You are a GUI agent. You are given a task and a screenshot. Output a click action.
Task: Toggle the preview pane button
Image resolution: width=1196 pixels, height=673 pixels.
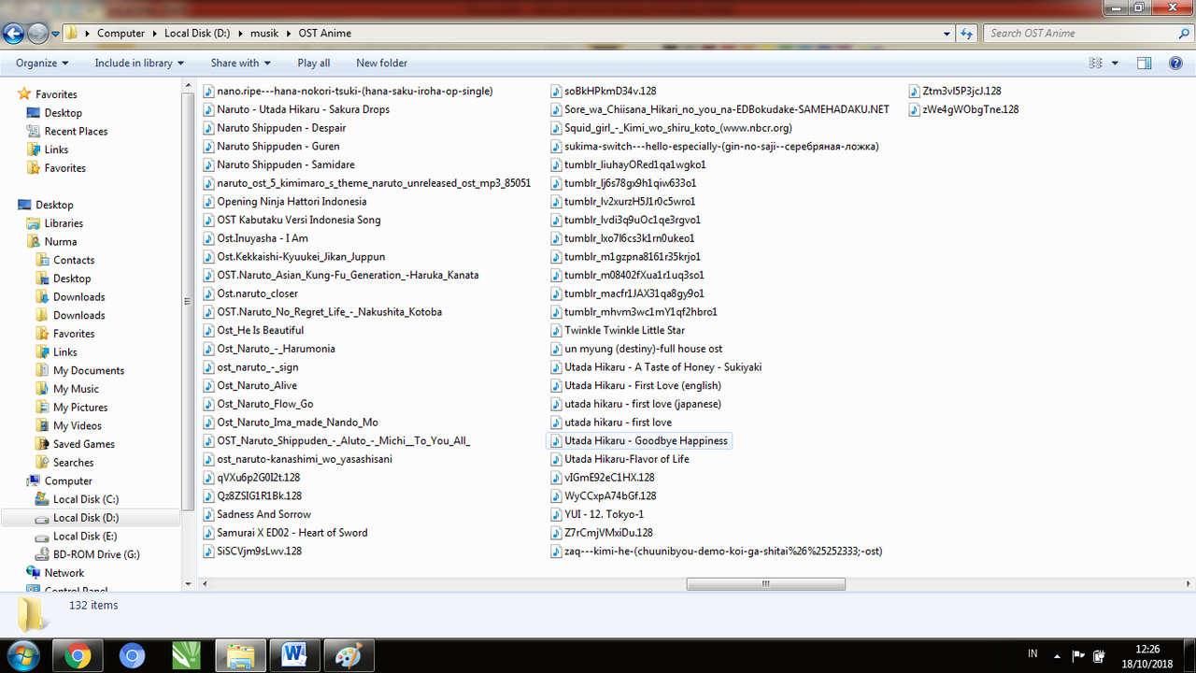pos(1144,63)
